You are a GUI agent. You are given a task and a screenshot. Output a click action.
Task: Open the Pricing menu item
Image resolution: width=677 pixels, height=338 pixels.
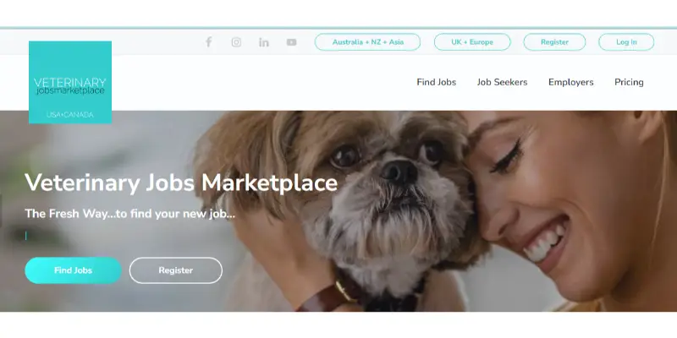point(629,82)
